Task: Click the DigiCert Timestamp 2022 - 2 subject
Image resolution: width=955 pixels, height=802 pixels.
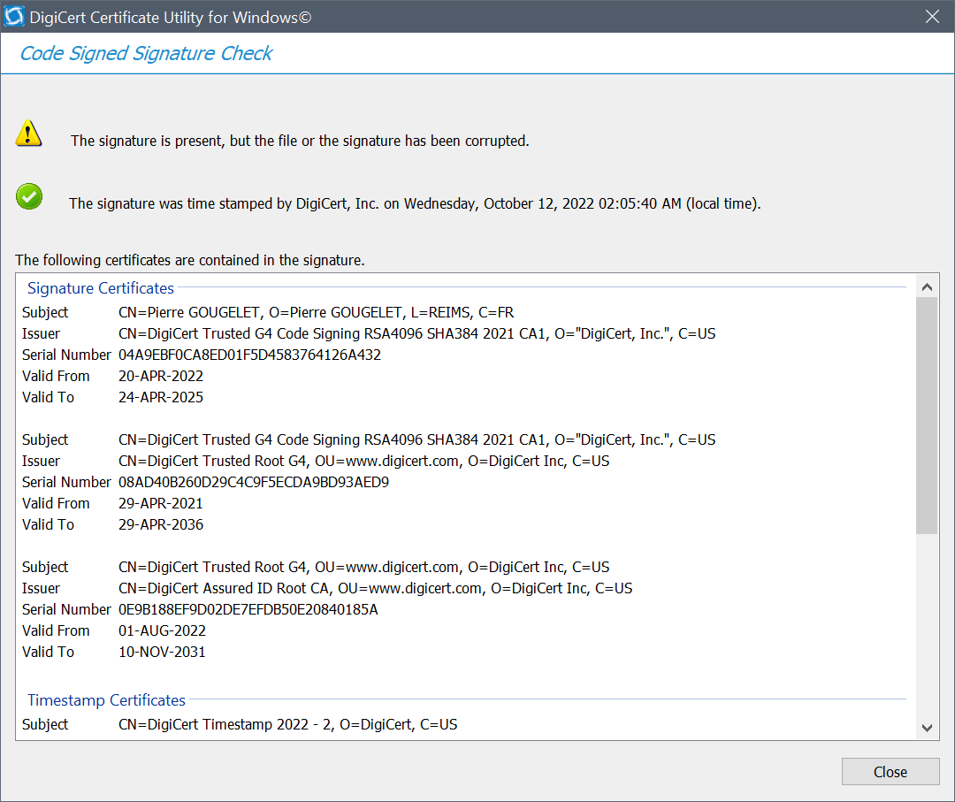Action: [x=287, y=724]
